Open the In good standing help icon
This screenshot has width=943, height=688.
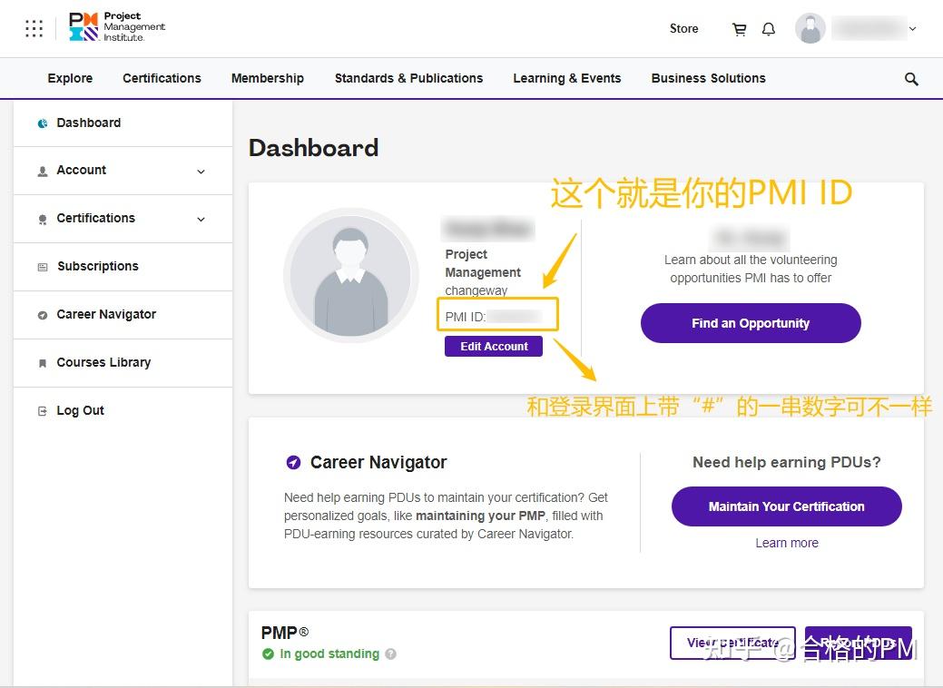[391, 654]
